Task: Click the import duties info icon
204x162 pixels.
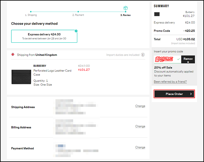Action: [x=143, y=55]
